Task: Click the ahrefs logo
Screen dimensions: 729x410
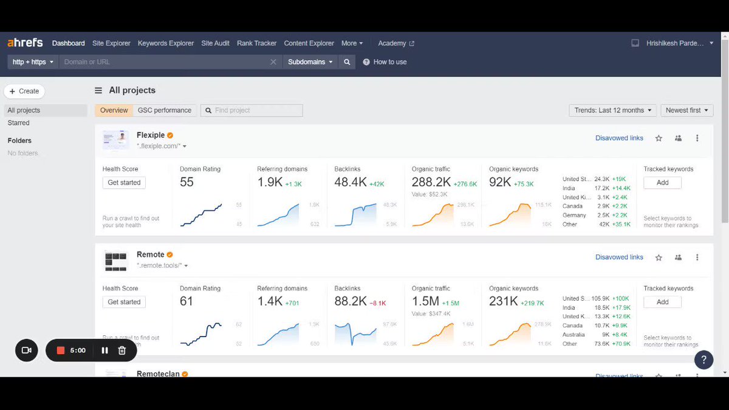Action: coord(25,43)
